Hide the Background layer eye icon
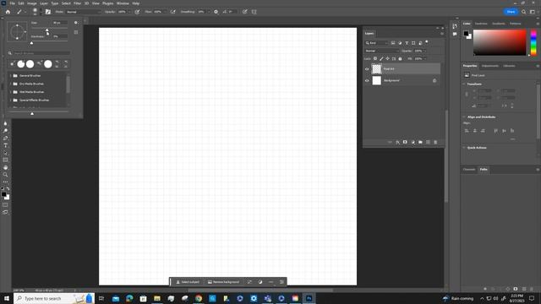Image resolution: width=541 pixels, height=304 pixels. coord(367,81)
